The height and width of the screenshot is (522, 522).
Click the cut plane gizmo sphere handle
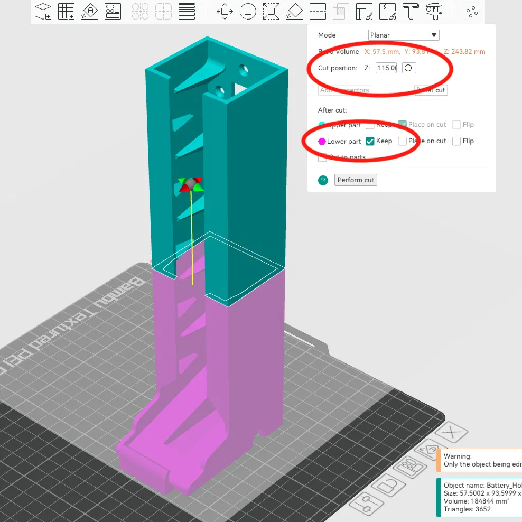click(190, 183)
